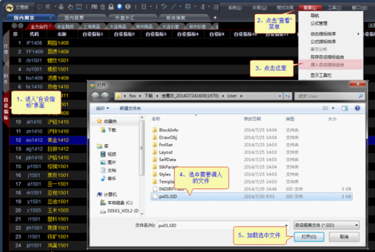
Task: Open dropdown arrow beside layout square icon
Action: [x=151, y=6]
